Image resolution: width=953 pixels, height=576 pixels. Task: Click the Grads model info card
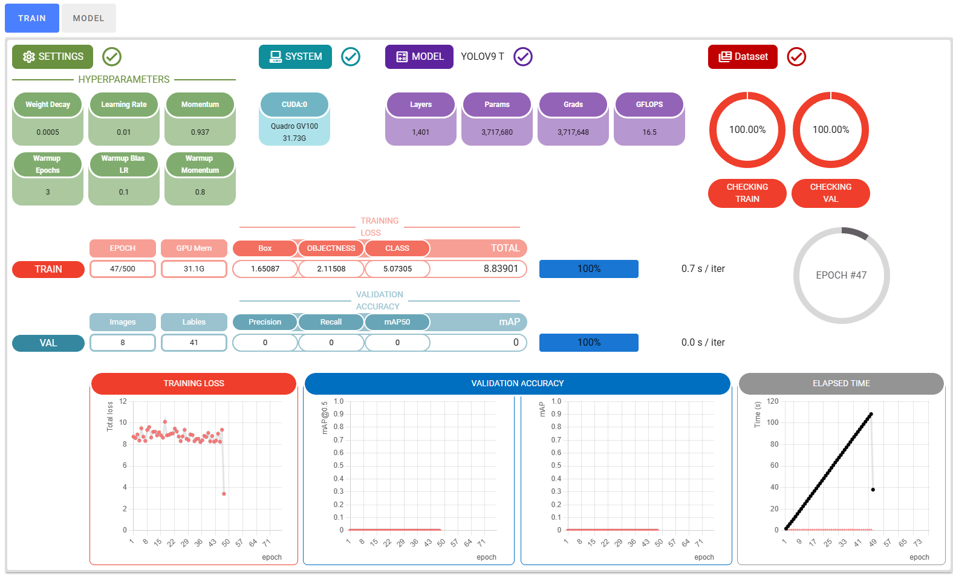click(x=573, y=119)
